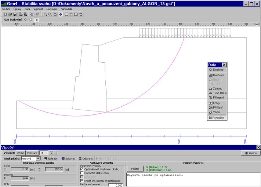Close the Data floating panel

(224, 65)
